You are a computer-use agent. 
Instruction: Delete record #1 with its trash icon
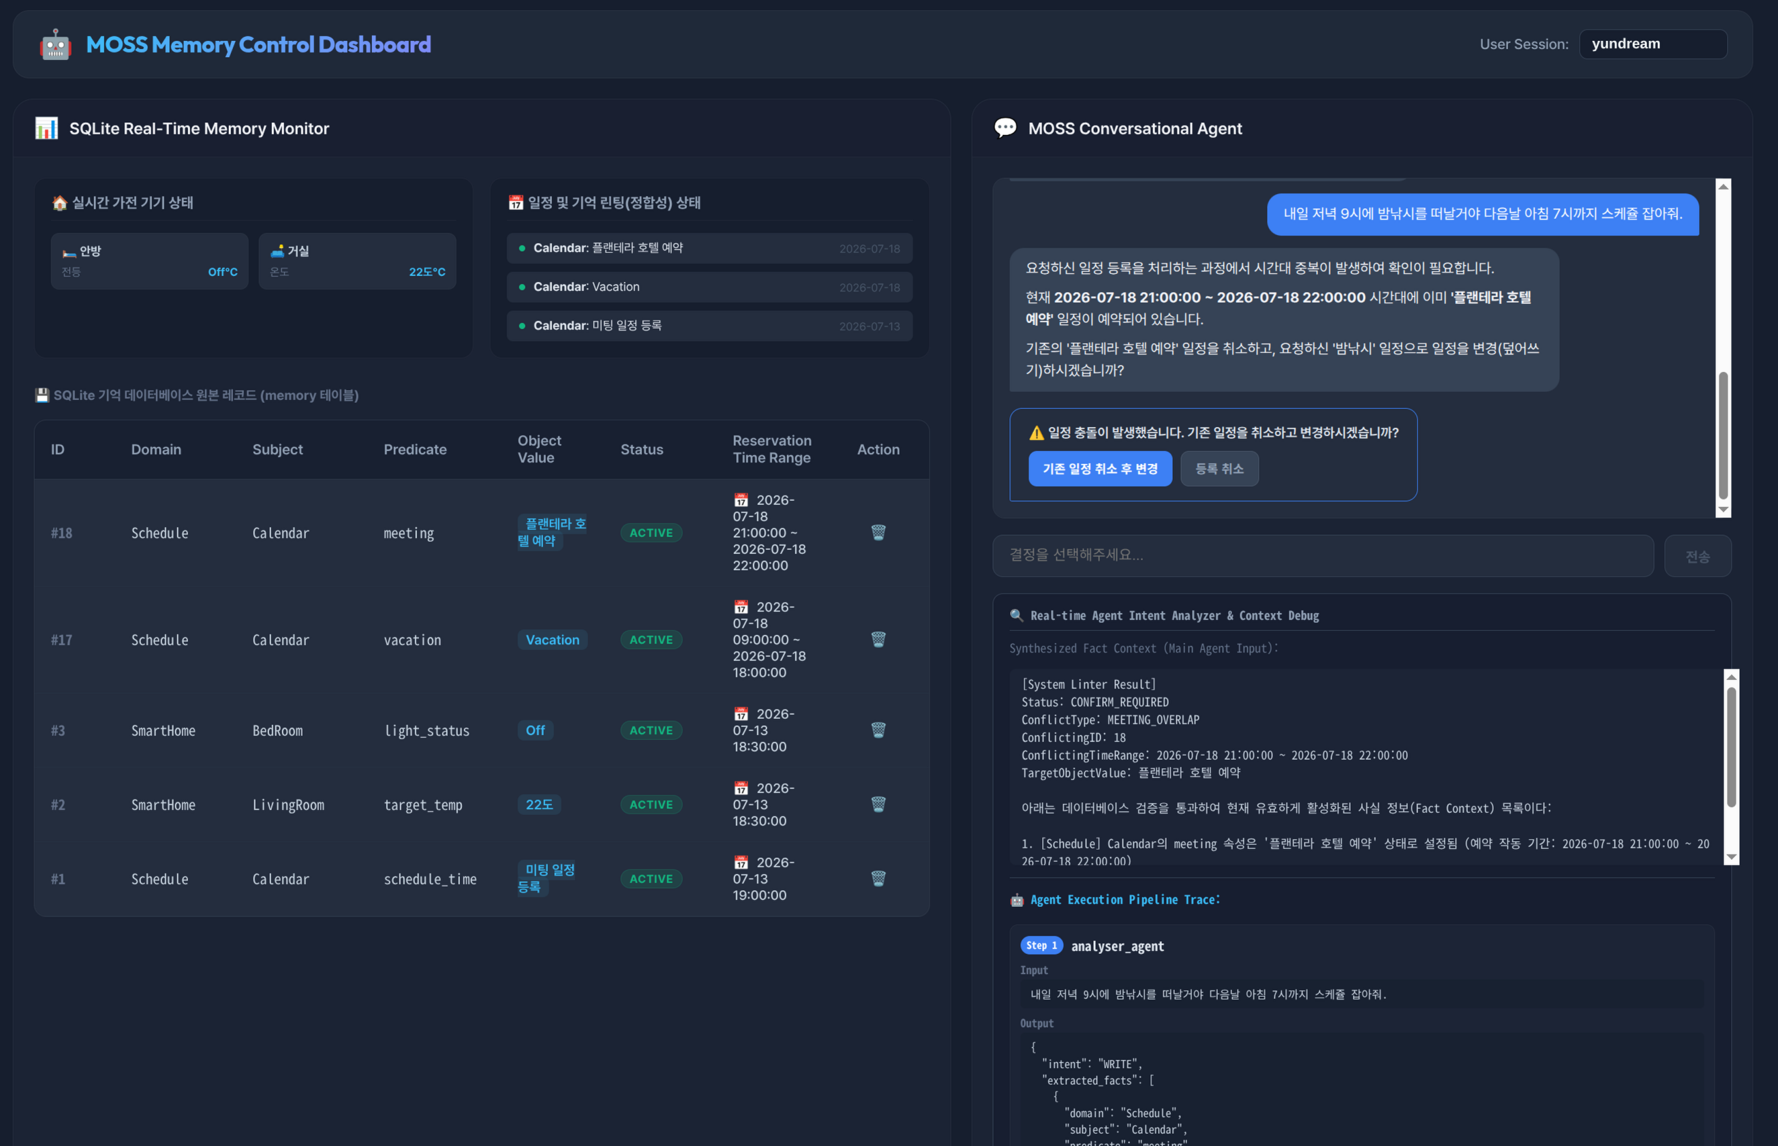pyautogui.click(x=878, y=879)
